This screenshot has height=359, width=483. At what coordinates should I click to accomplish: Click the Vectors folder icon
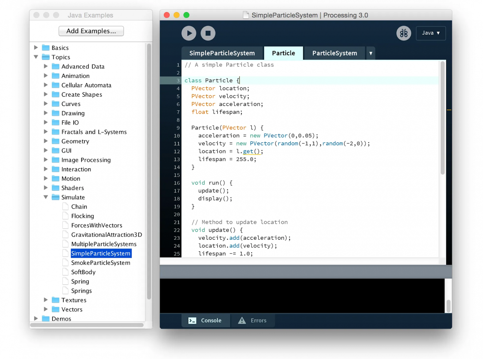(x=56, y=309)
